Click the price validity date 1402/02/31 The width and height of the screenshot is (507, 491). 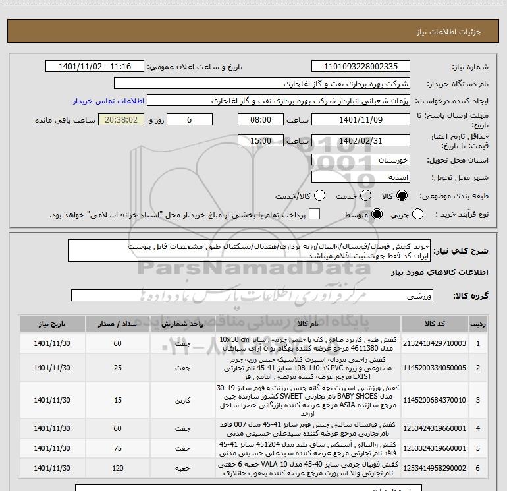(x=361, y=141)
